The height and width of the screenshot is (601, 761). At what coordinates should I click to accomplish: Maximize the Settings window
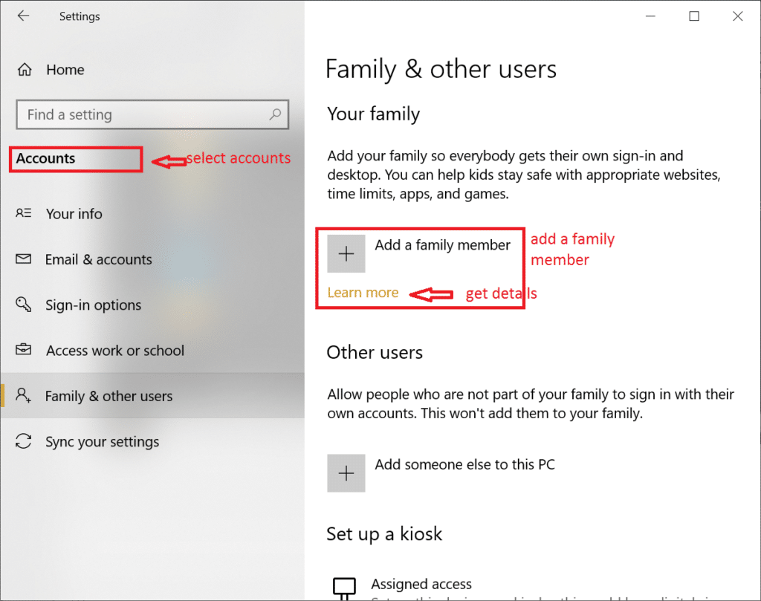pyautogui.click(x=694, y=16)
